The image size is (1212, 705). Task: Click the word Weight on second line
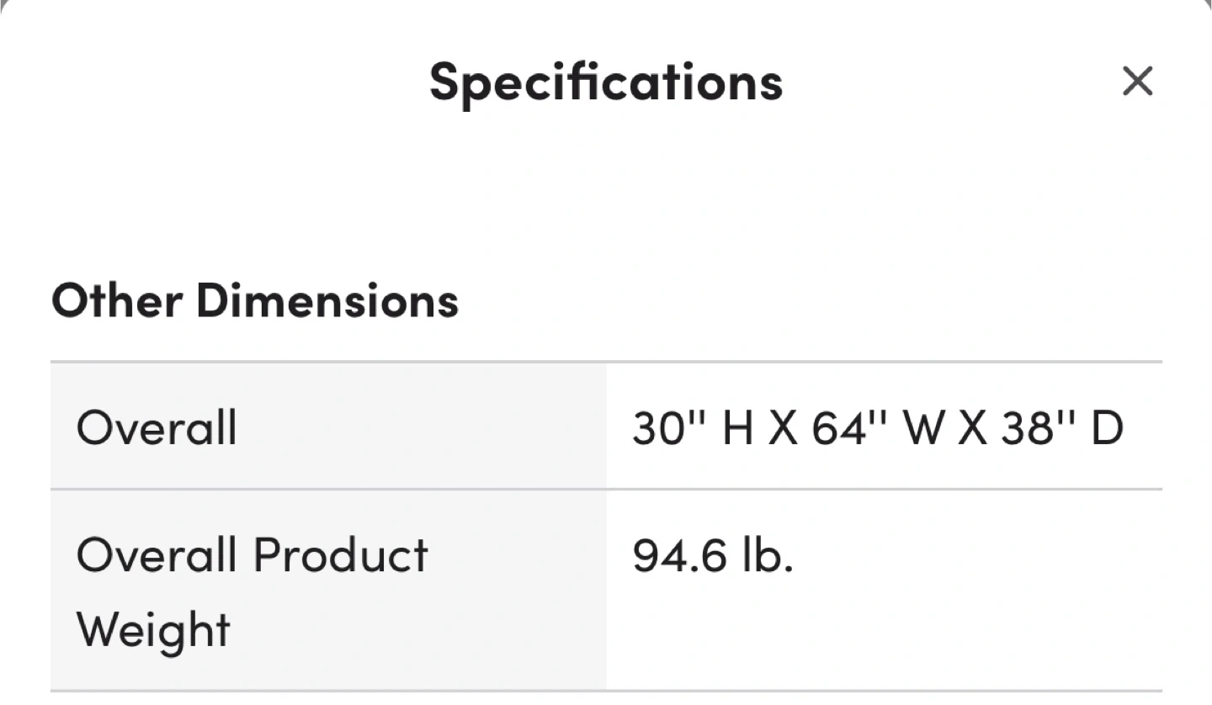point(153,629)
